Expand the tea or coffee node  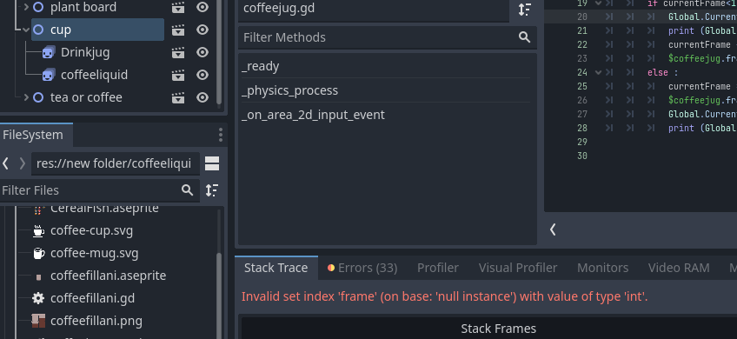(x=26, y=97)
